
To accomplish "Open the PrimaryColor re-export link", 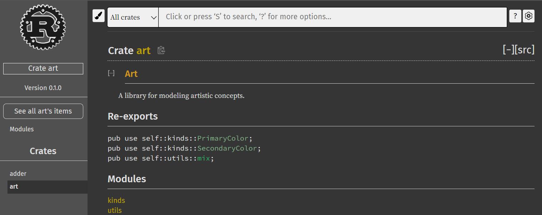I will tap(223, 138).
